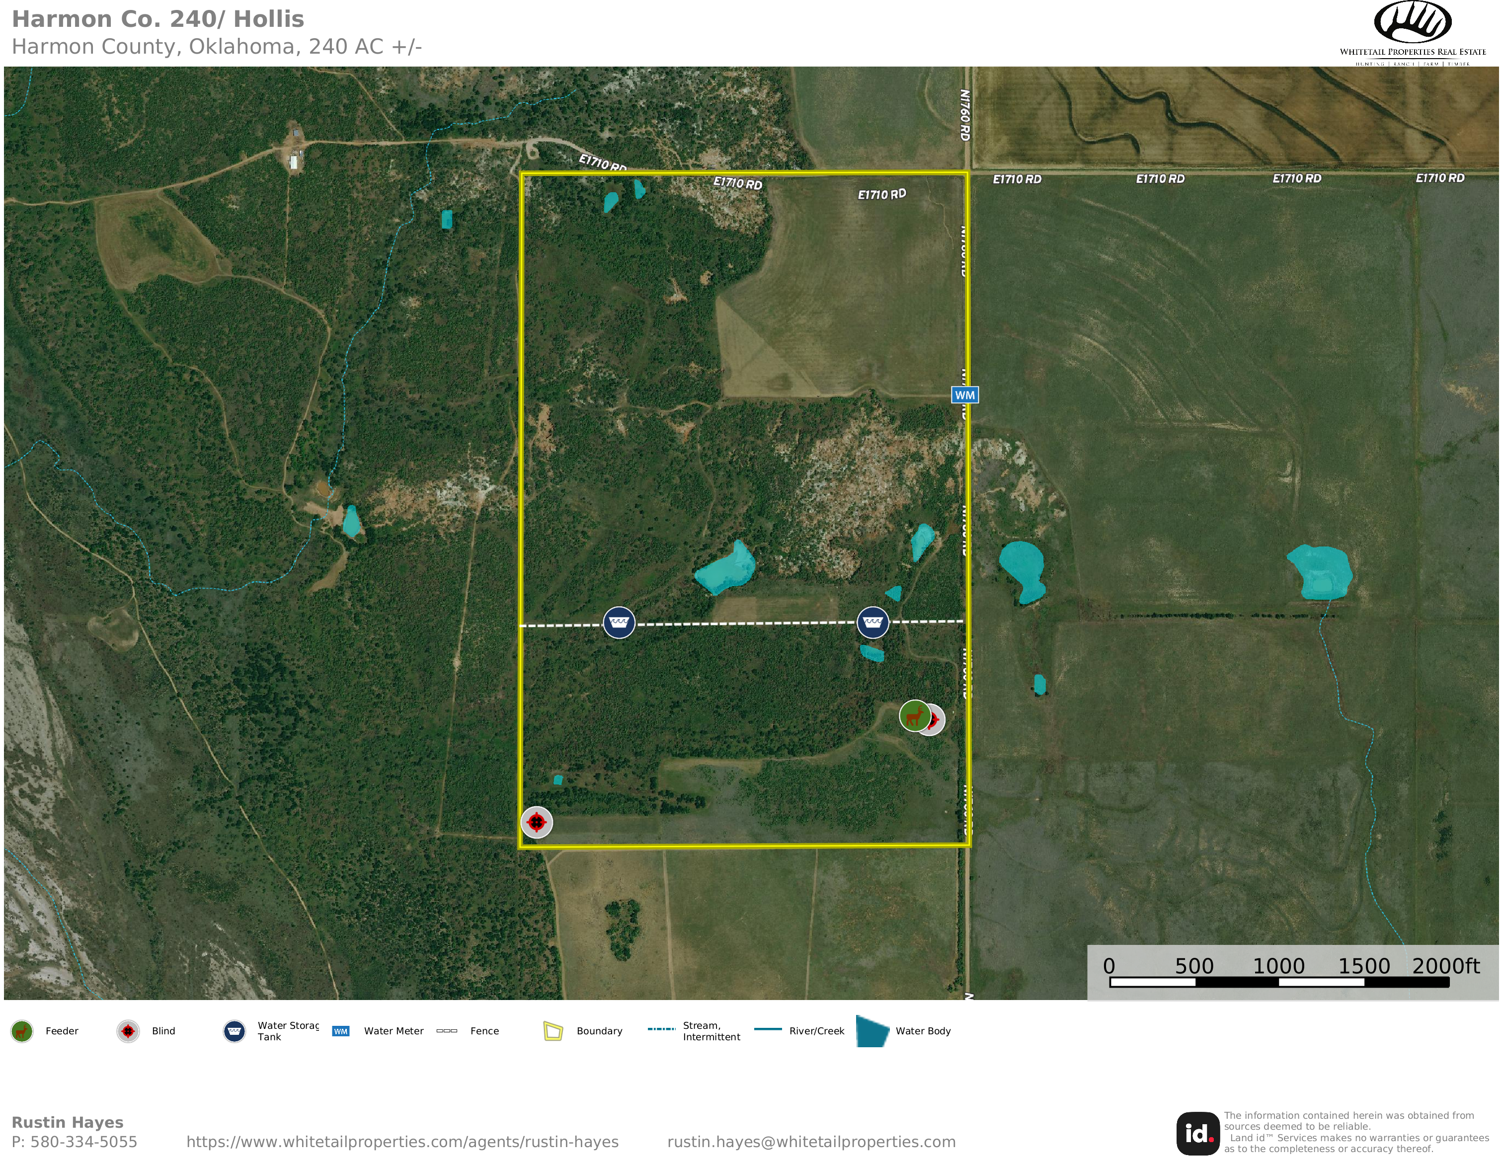Click the green feeder deer marker on map

coord(914,716)
